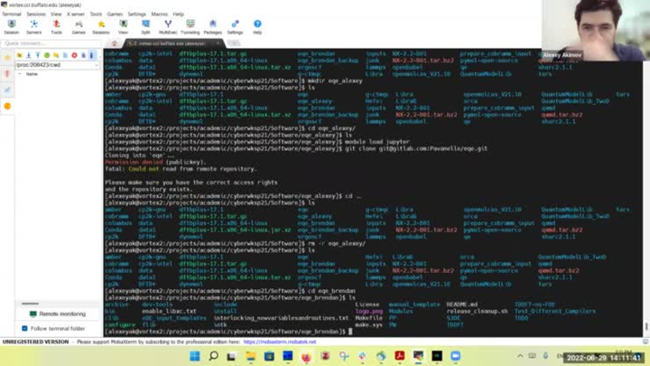Click the Settings gear toolbar icon
This screenshot has height=366, width=650.
(x=235, y=26)
